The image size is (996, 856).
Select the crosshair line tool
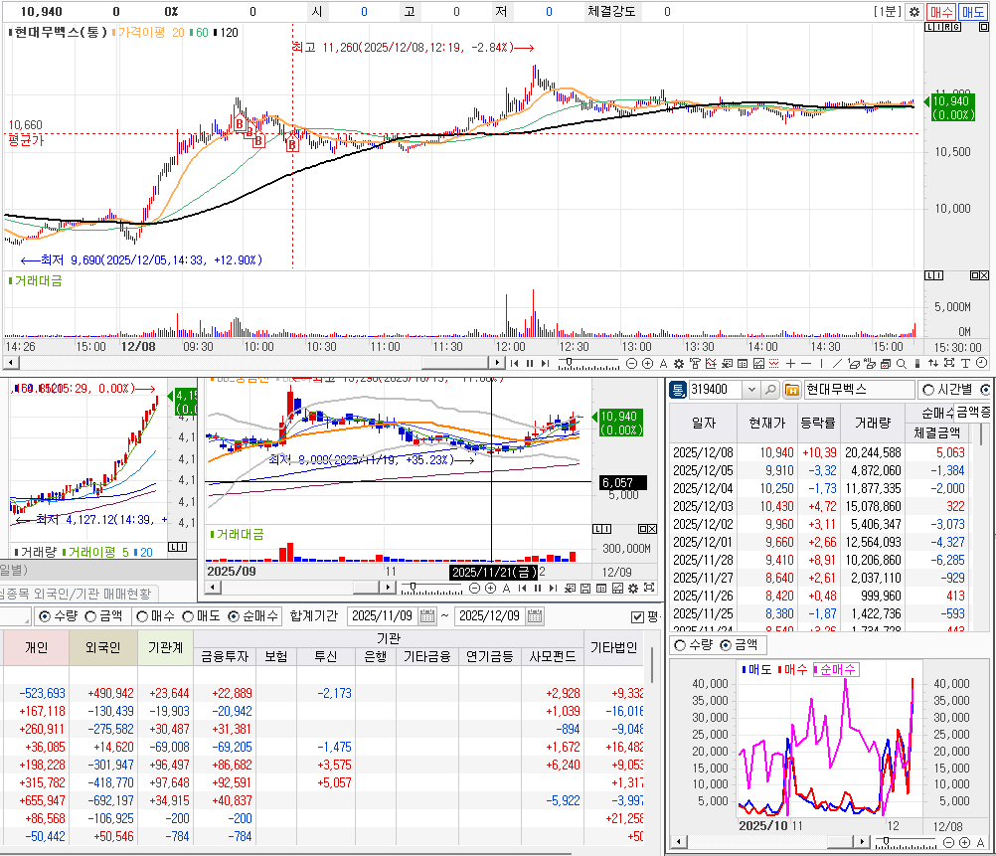click(x=791, y=364)
